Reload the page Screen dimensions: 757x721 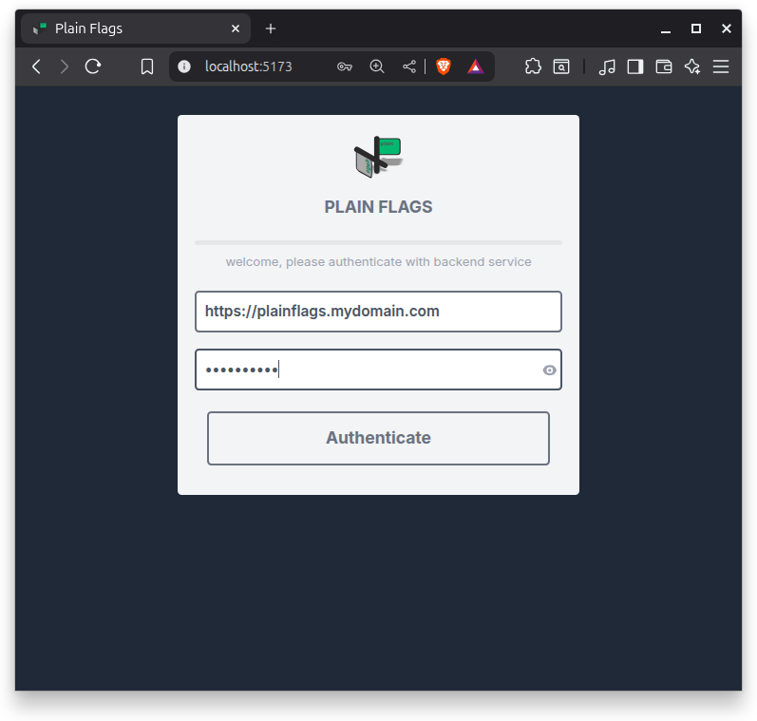93,66
